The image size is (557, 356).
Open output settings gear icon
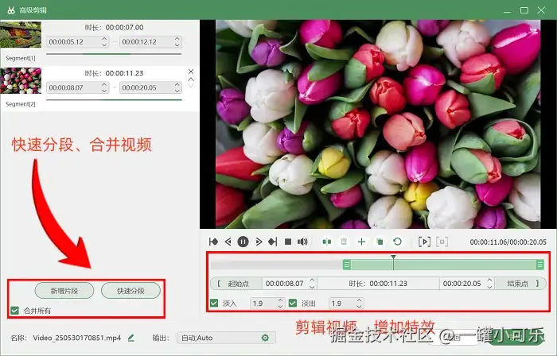pos(265,338)
